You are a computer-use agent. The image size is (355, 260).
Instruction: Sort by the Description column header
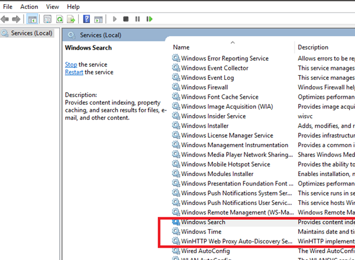click(313, 47)
